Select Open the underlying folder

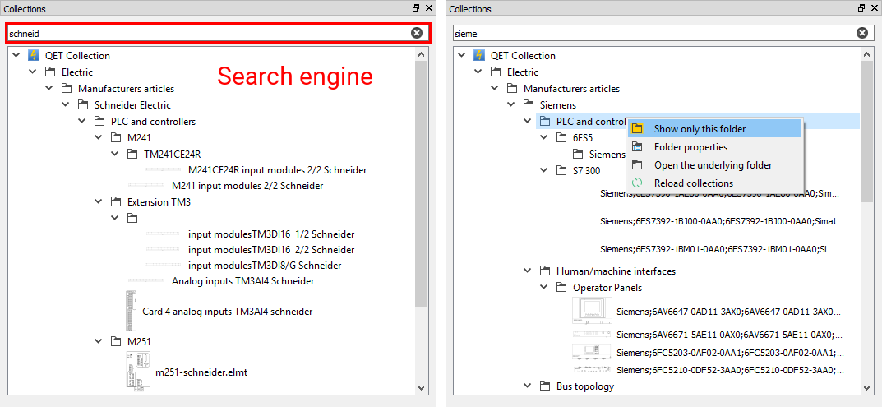click(x=713, y=165)
